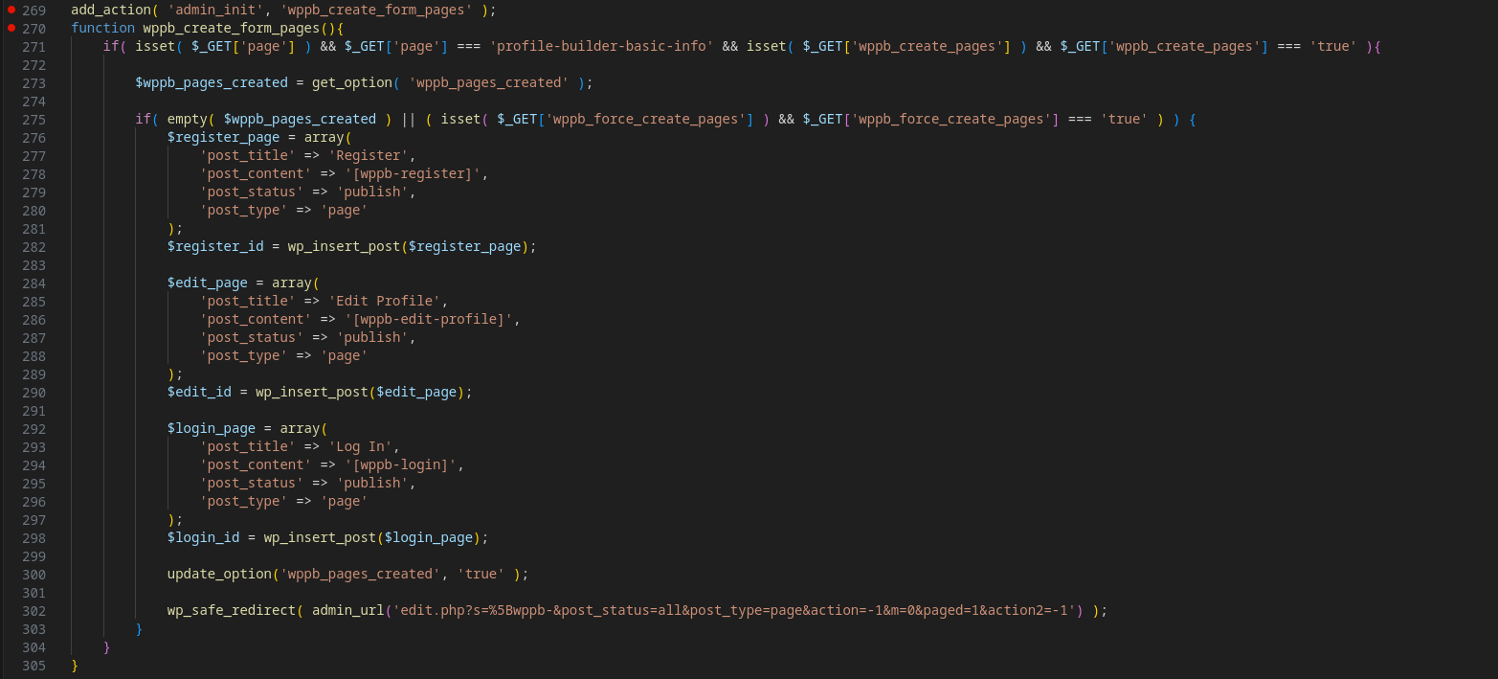This screenshot has width=1498, height=679.
Task: Click the admin_url function on line 302
Action: [x=347, y=611]
